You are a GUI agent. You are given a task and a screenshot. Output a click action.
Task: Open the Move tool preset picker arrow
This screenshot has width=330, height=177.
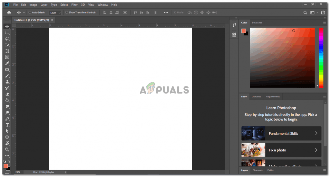pos(24,13)
